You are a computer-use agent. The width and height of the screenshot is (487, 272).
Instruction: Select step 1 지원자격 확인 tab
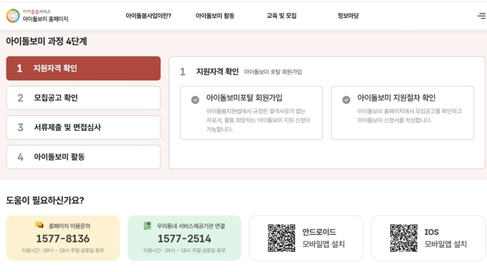[83, 68]
